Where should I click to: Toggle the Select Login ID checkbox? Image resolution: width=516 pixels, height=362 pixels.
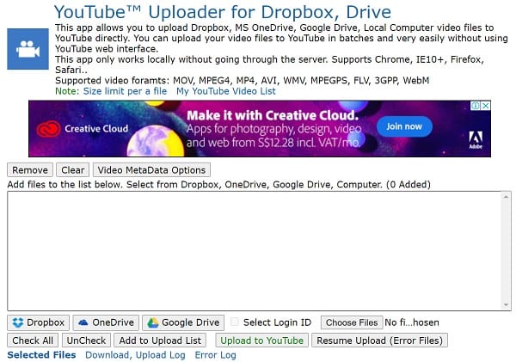(x=235, y=322)
